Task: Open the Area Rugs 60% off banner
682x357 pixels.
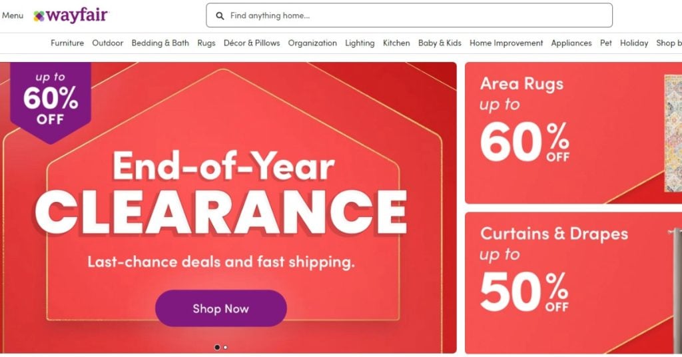Action: [573, 133]
